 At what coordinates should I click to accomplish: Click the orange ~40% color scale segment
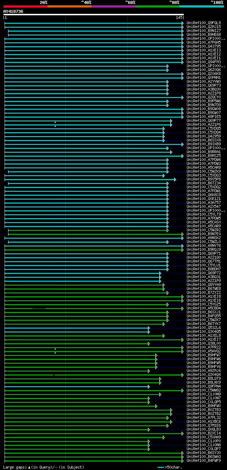point(70,6)
